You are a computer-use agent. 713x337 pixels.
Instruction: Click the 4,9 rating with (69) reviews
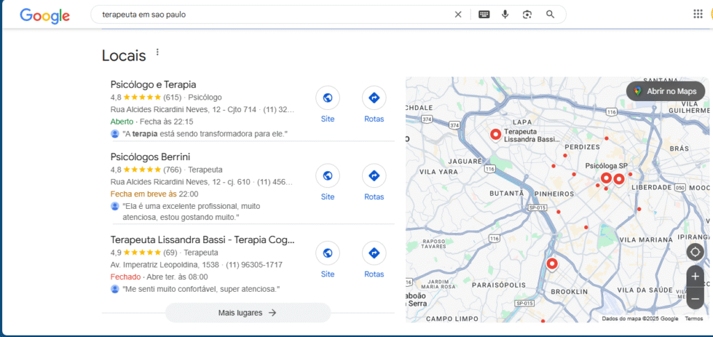pos(143,253)
